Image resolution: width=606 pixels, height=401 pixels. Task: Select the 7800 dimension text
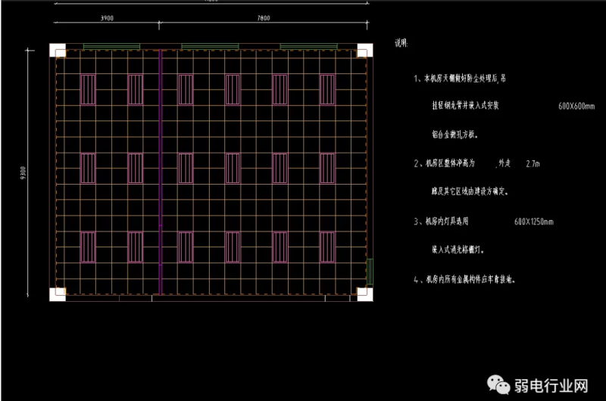click(263, 18)
